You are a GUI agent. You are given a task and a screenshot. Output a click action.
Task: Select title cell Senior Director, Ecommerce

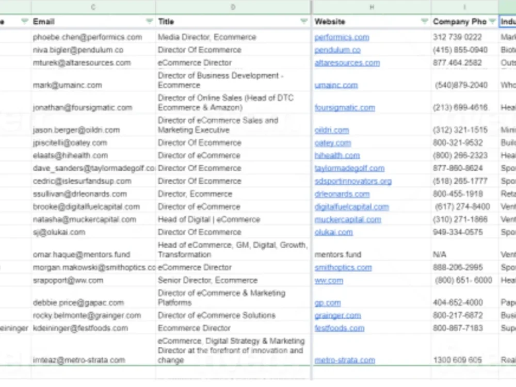coord(233,280)
